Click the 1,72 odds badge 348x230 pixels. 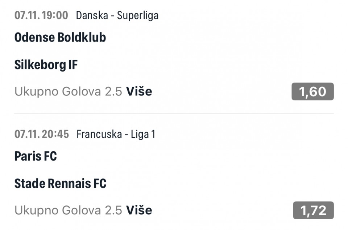313,210
